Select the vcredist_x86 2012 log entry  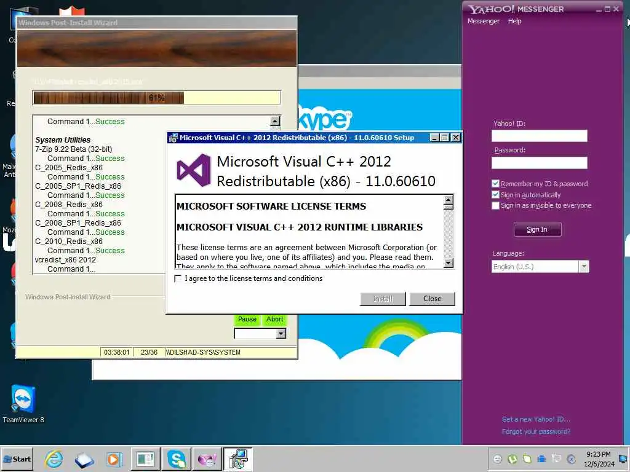tap(65, 260)
